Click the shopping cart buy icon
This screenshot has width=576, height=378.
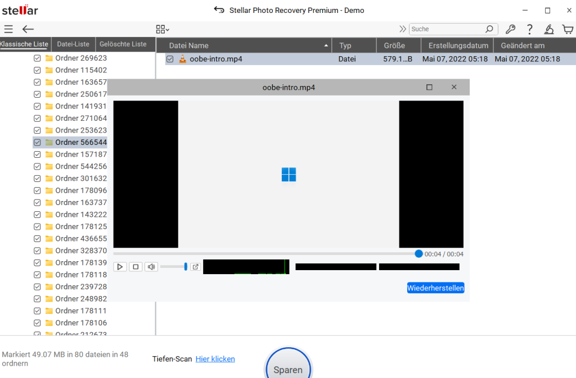[x=568, y=29]
